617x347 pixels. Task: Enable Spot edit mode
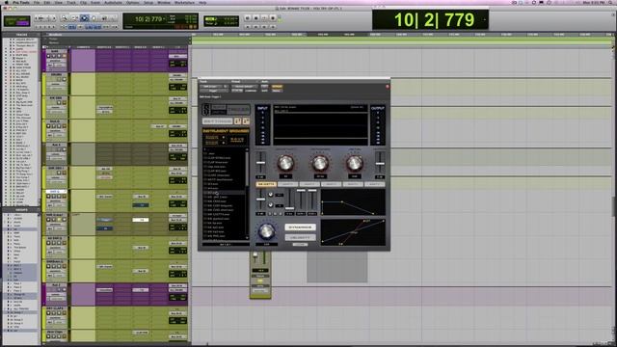coord(23,18)
